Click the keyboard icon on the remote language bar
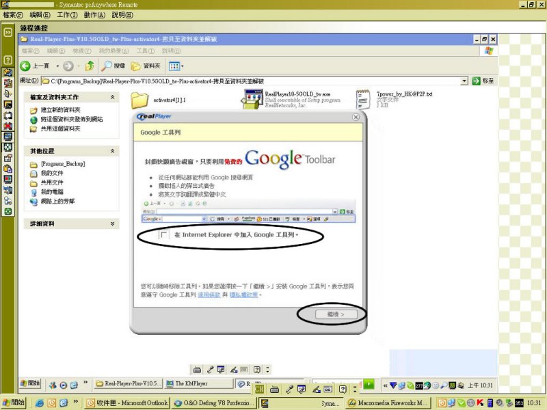This screenshot has height=410, width=547. [197, 370]
